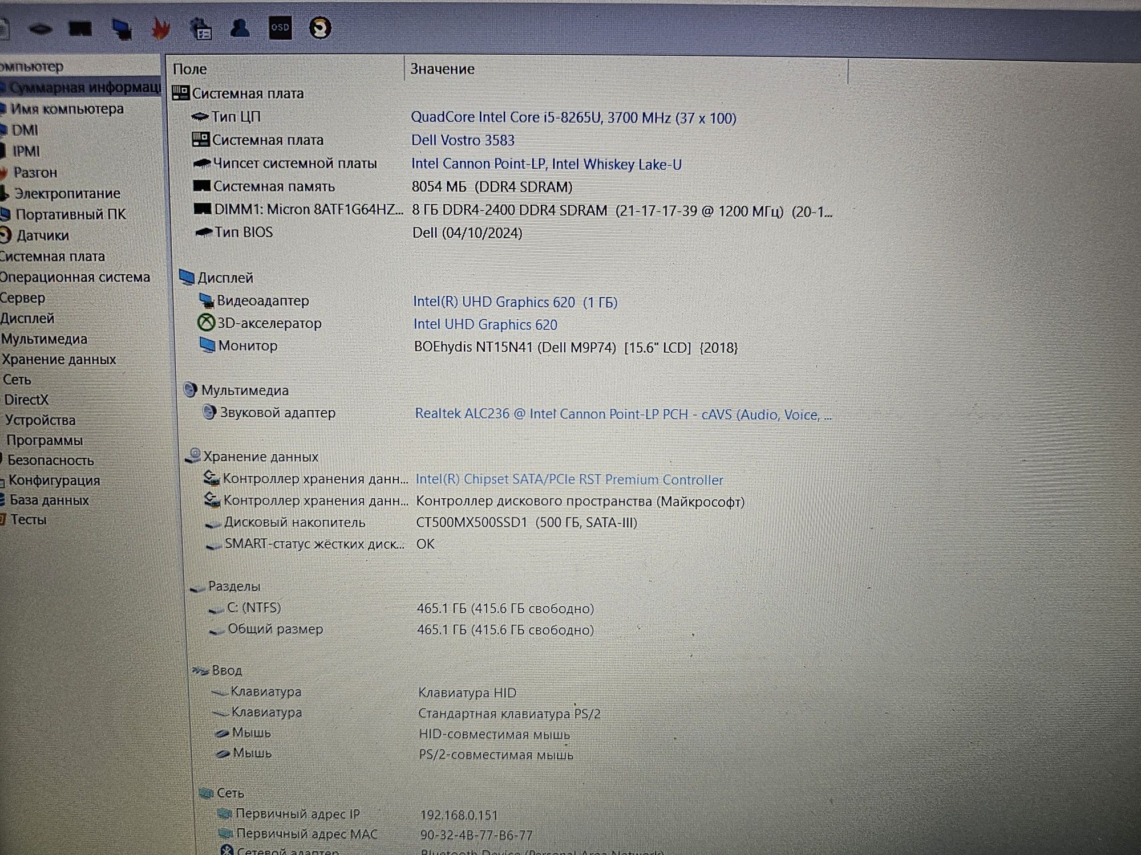
Task: Open 3D accelerator Intel UHD Graphics 620 link
Action: click(x=485, y=324)
